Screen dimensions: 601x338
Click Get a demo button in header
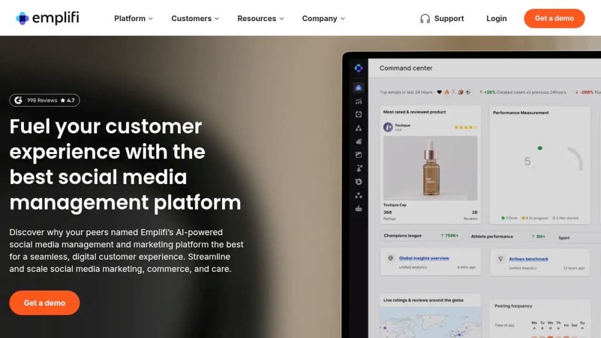click(554, 18)
